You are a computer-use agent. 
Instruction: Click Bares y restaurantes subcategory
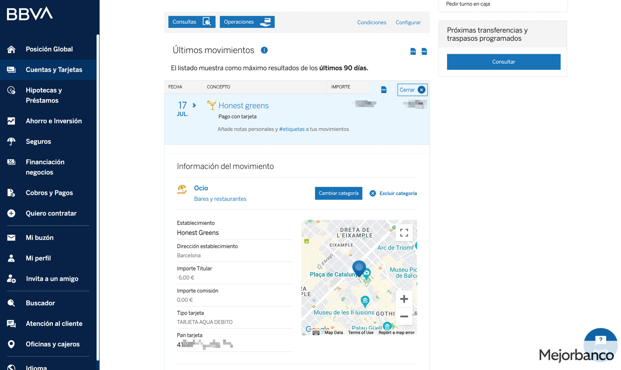point(220,199)
